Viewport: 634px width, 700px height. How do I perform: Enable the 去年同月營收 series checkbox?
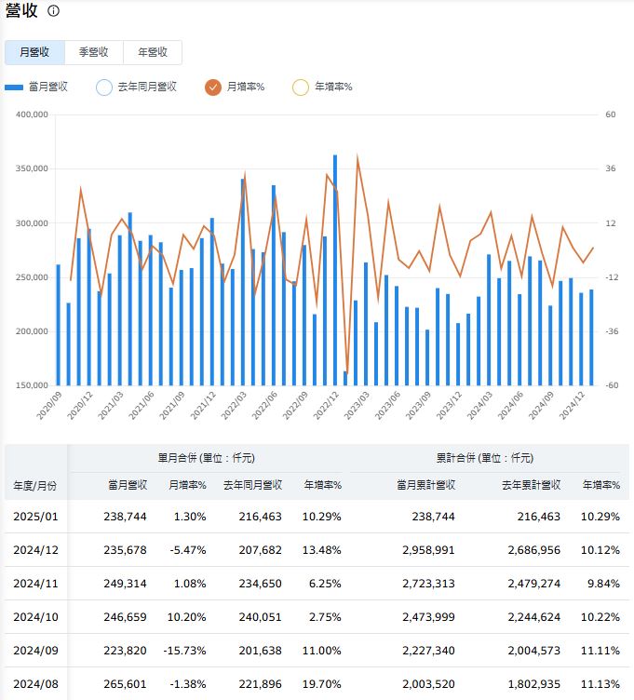click(104, 87)
